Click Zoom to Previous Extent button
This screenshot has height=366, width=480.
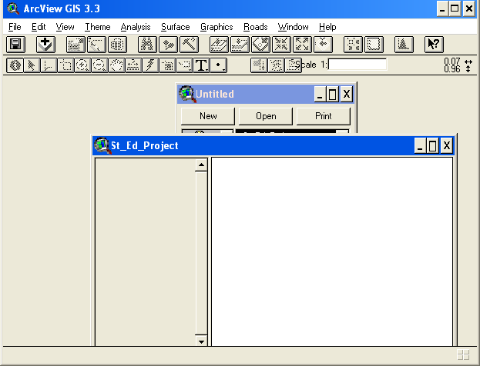323,45
